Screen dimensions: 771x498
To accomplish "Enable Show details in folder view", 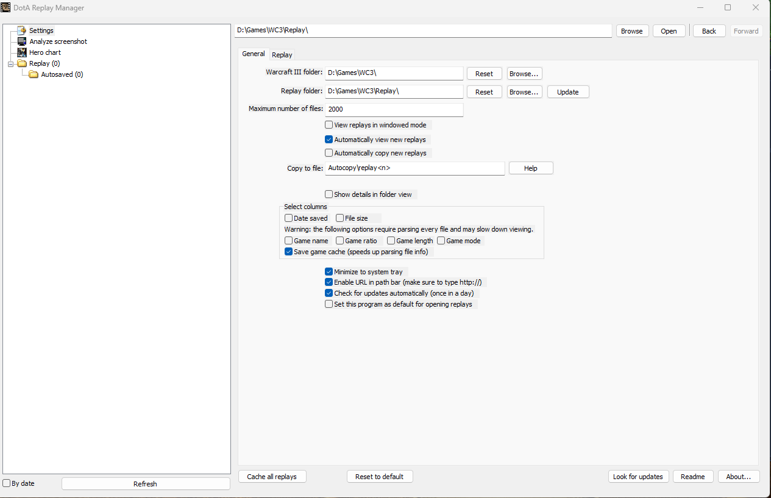I will [329, 194].
